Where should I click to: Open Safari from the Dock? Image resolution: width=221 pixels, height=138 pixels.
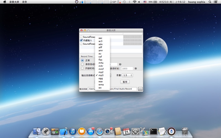(x=99, y=131)
